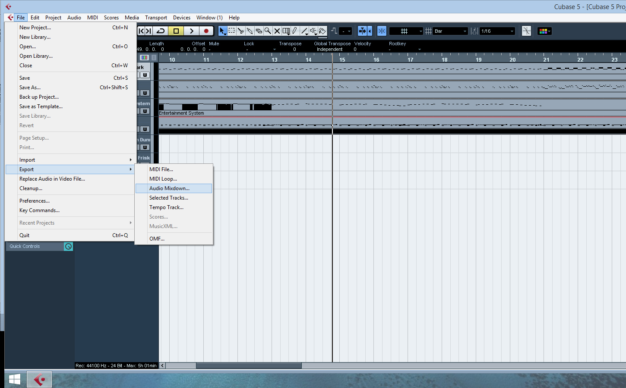
Task: Select the Erase tool
Action: (x=259, y=31)
